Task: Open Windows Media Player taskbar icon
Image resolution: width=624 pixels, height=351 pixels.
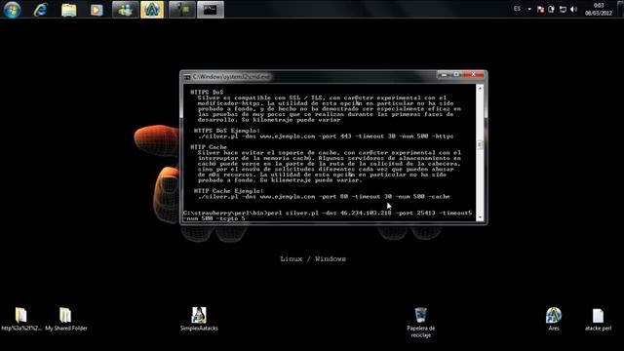Action: [x=96, y=10]
